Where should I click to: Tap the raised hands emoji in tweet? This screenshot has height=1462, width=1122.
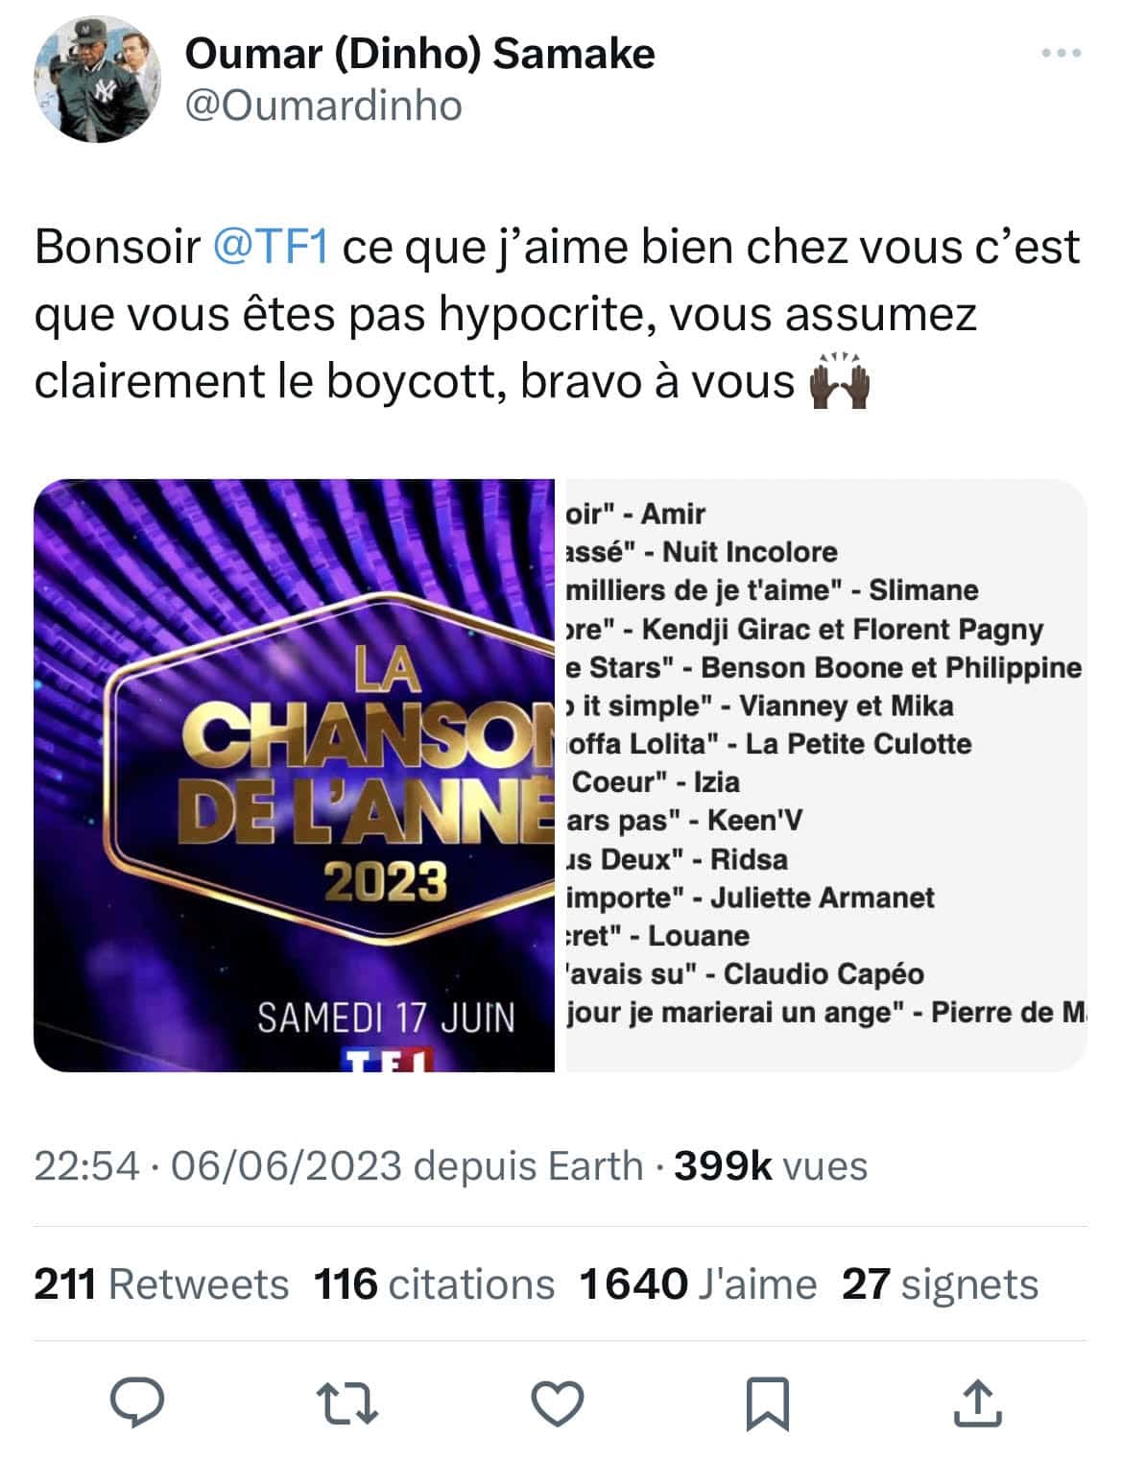[841, 381]
